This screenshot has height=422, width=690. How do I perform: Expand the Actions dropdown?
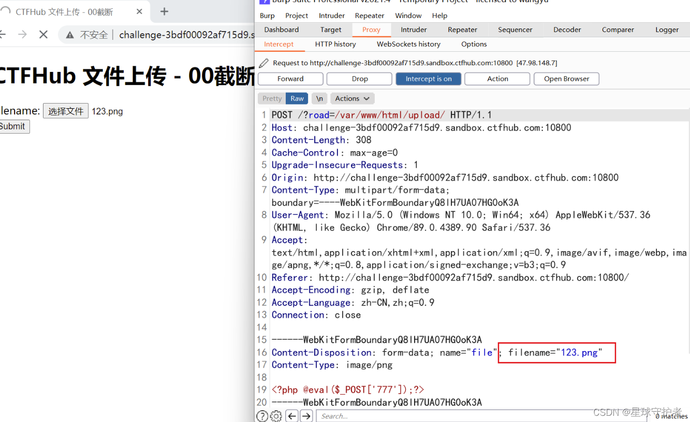pyautogui.click(x=353, y=98)
